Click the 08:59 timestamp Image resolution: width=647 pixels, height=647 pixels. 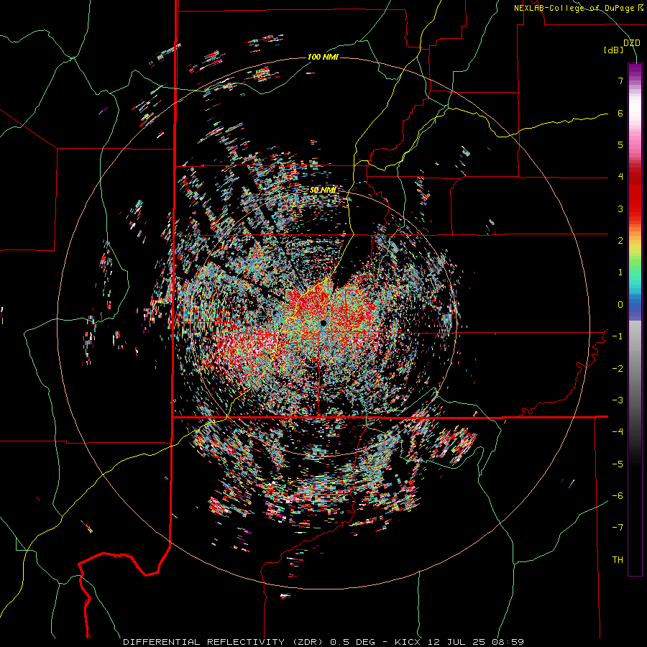508,642
